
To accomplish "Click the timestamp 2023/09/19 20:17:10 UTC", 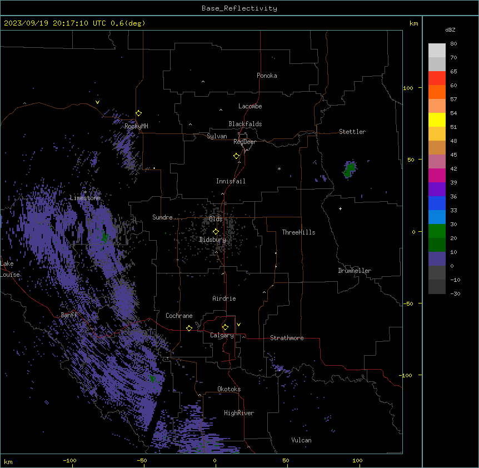I will click(x=55, y=23).
